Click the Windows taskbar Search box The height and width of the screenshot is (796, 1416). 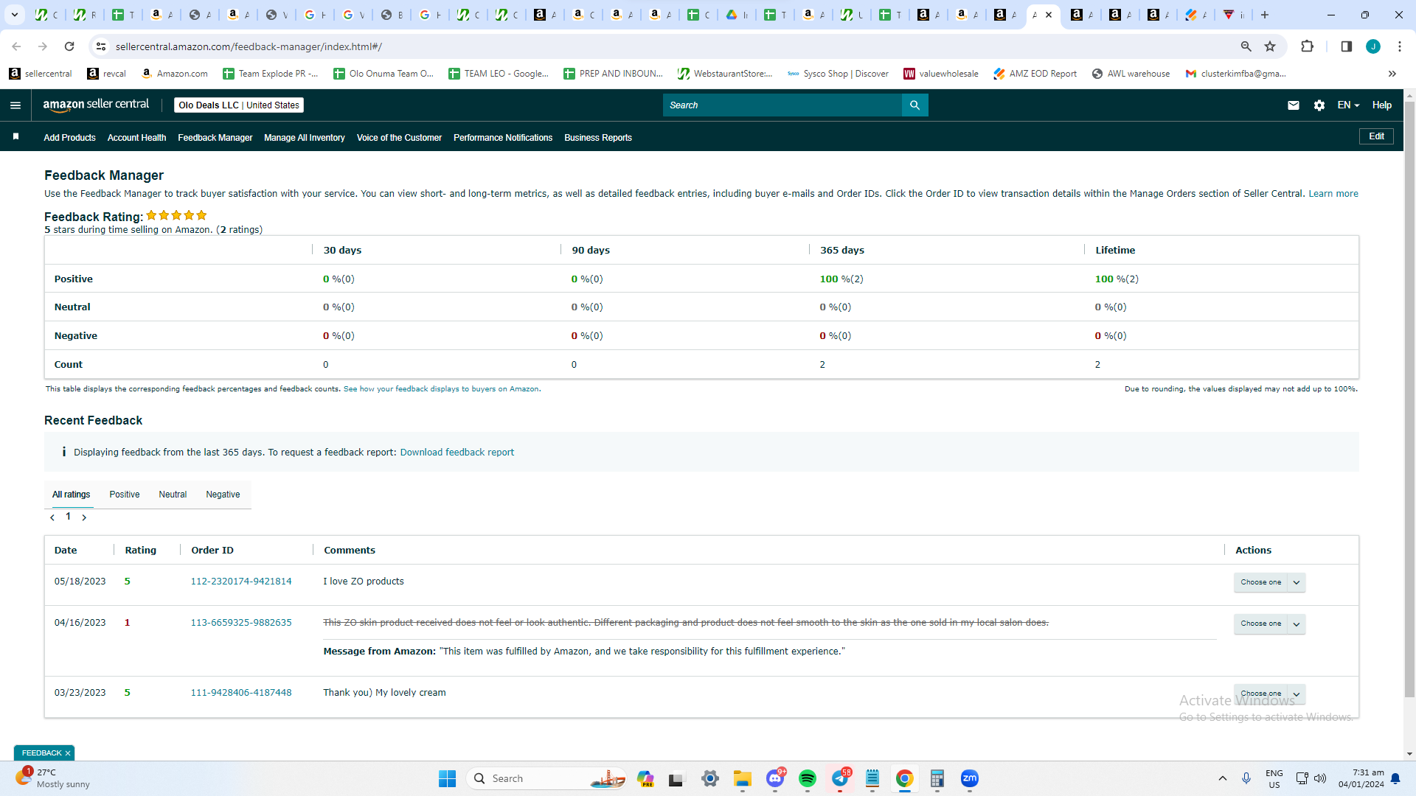coord(546,778)
